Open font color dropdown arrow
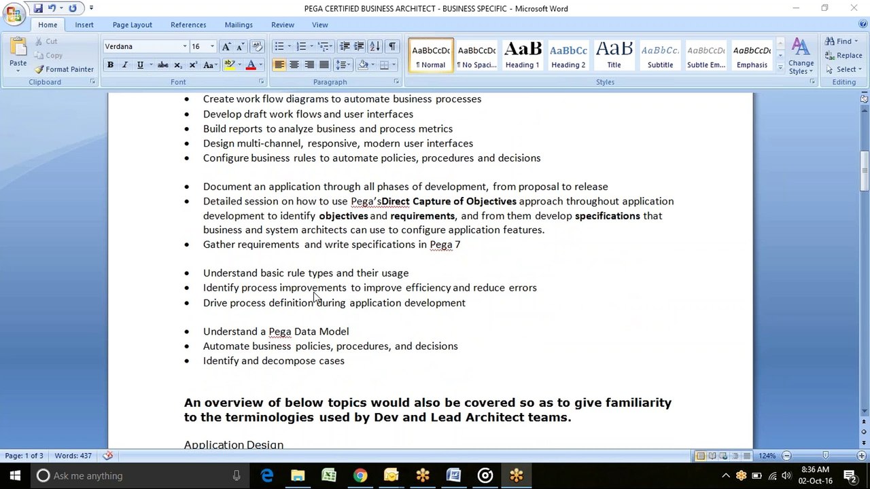 [x=260, y=65]
